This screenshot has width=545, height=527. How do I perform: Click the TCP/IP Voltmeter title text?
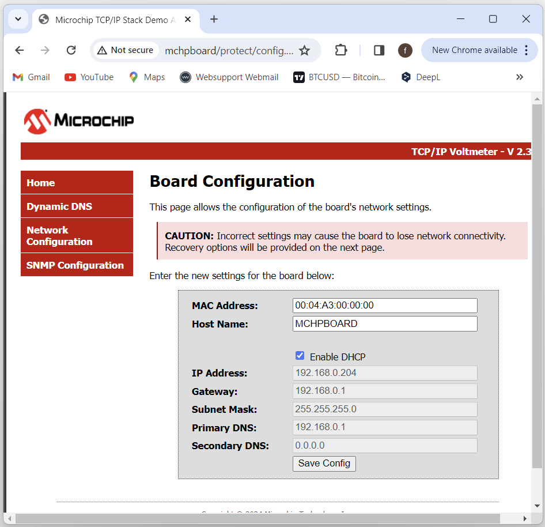coord(471,152)
